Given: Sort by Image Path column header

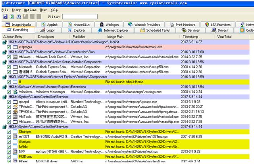Looking at the screenshot, I should [142, 37].
